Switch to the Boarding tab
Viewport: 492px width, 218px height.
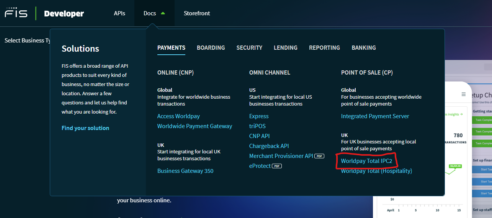[x=211, y=48]
